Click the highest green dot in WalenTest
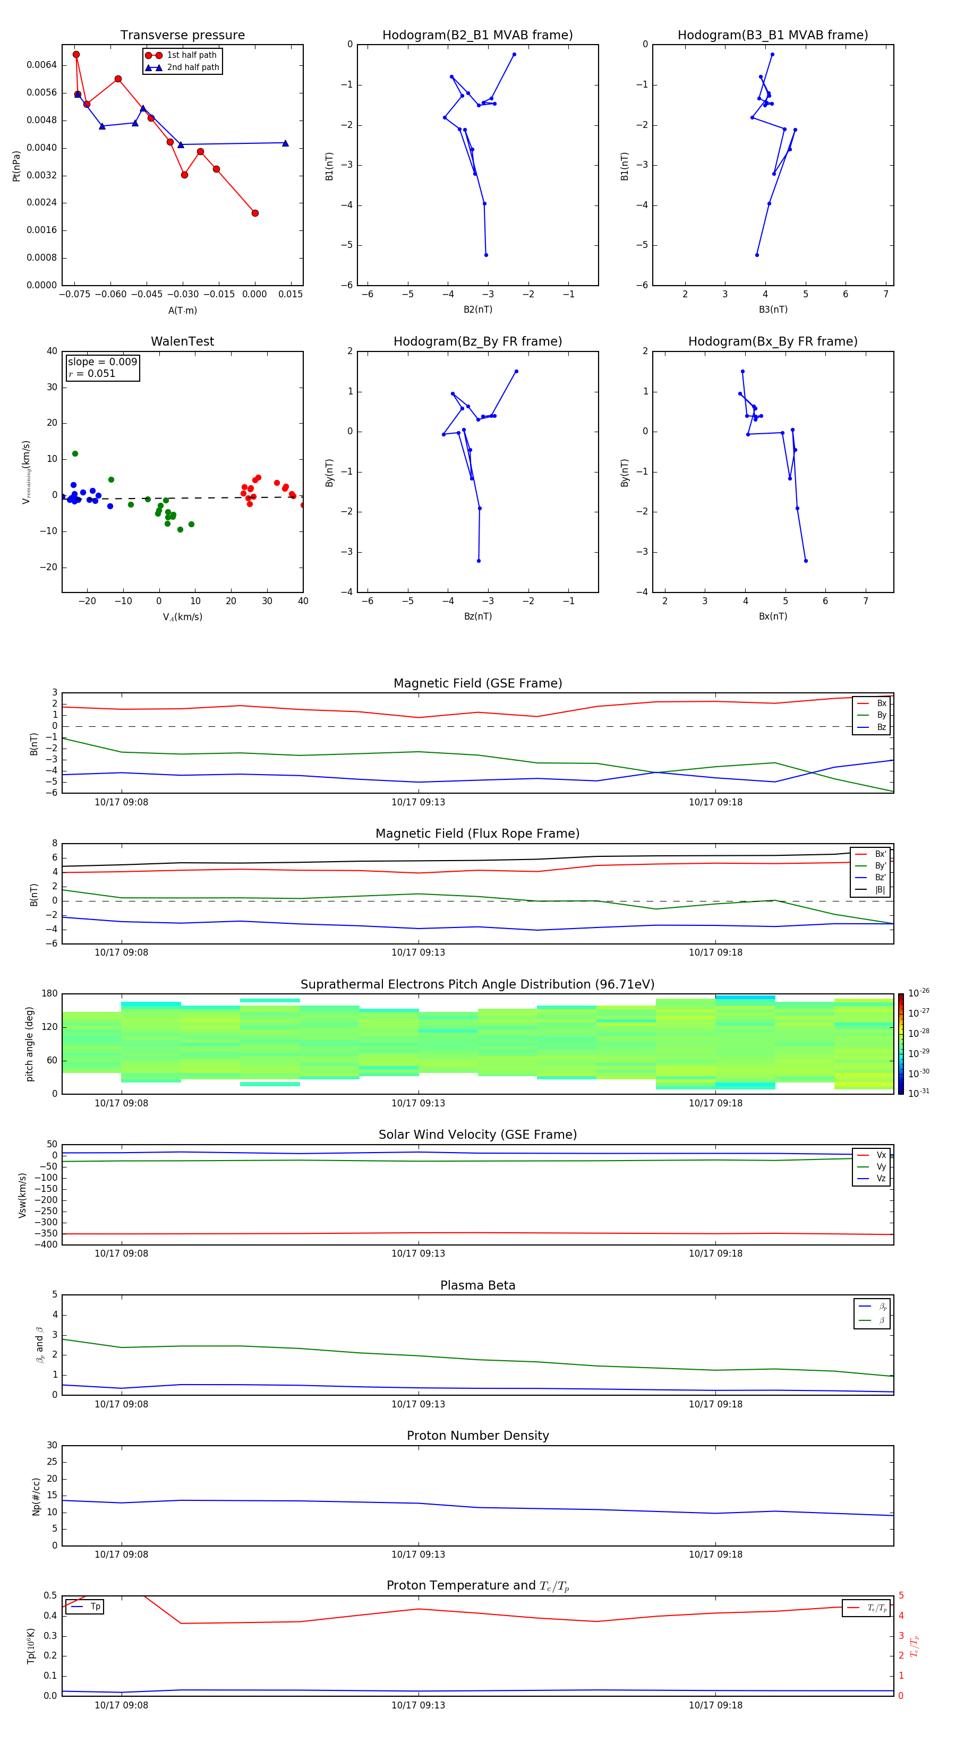Image resolution: width=956 pixels, height=1752 pixels. 75,453
